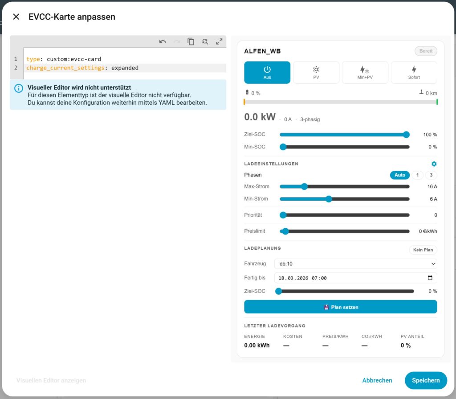Open the Fahrzeug dropdown
The height and width of the screenshot is (399, 456).
coord(355,264)
